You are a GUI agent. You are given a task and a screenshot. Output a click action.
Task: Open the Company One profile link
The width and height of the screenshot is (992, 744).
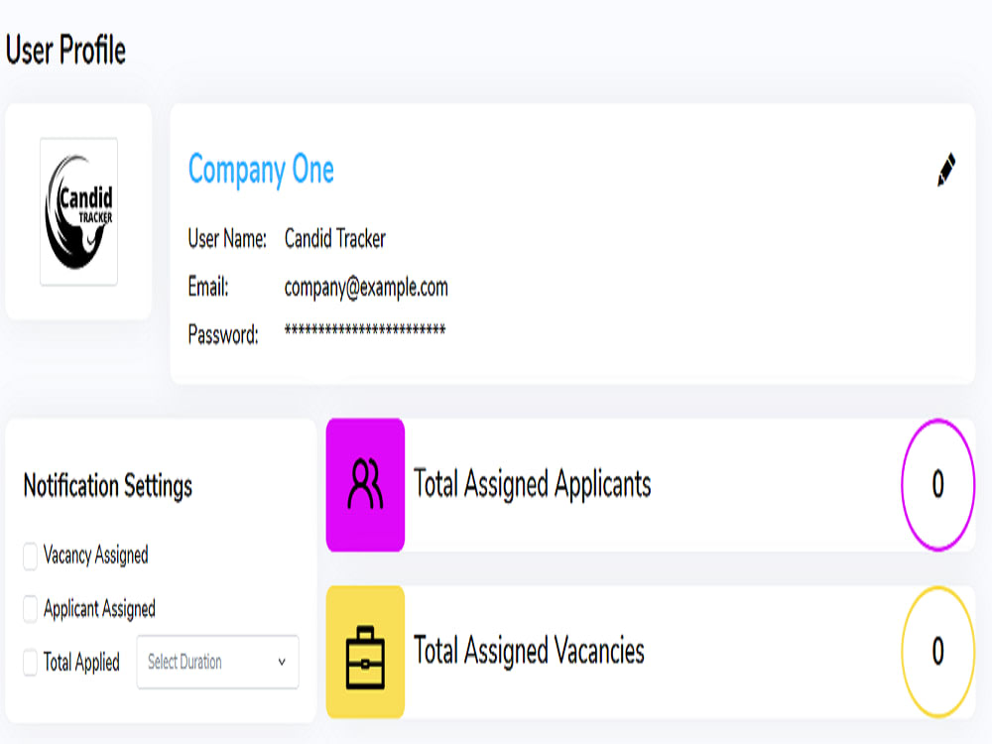(261, 170)
